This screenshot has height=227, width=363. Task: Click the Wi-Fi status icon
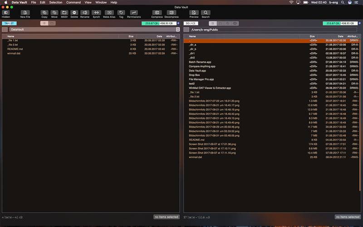click(291, 2)
